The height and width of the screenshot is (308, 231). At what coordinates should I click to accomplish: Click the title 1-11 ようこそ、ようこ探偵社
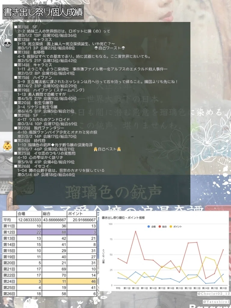click(93, 69)
